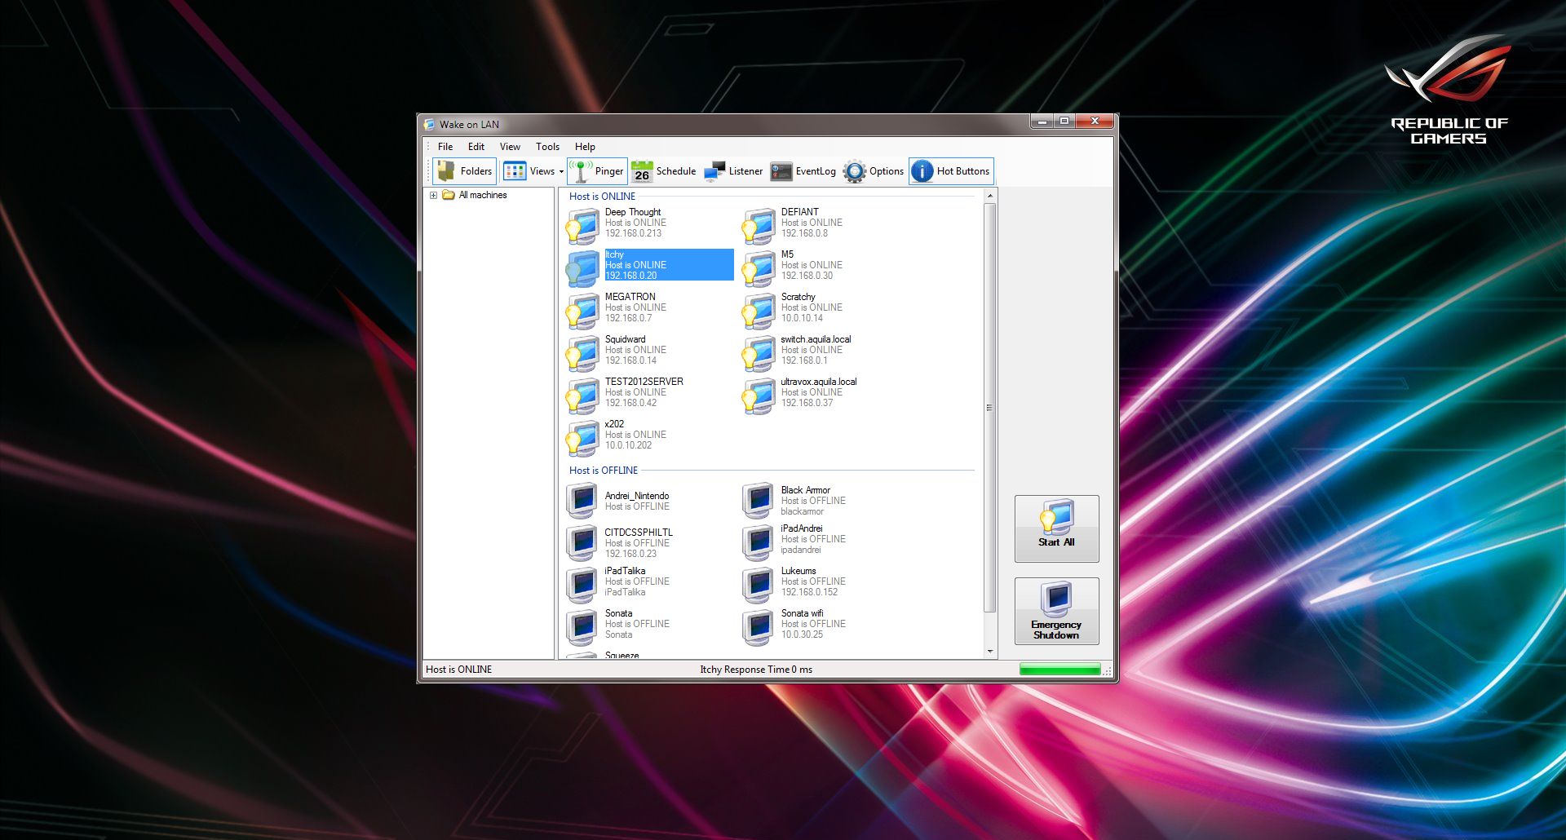Viewport: 1566px width, 840px height.
Task: Collapse the Host is OFFLINE group
Action: point(604,471)
